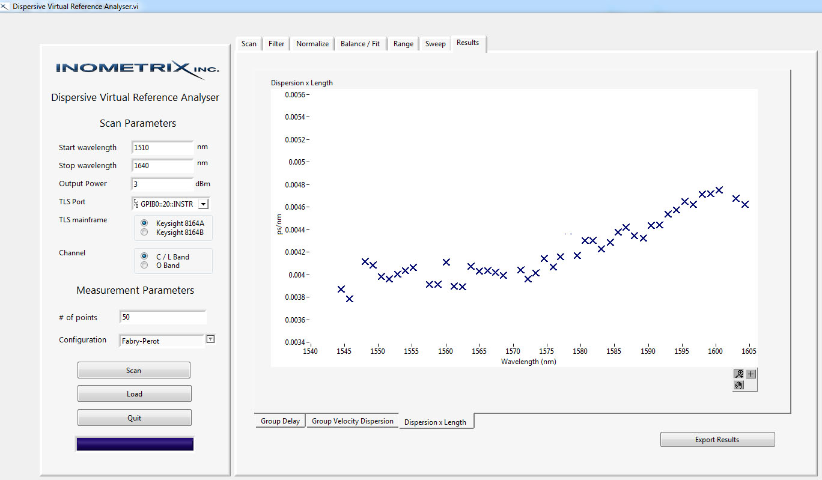822x480 pixels.
Task: Select the graph pan hand tool
Action: (739, 385)
